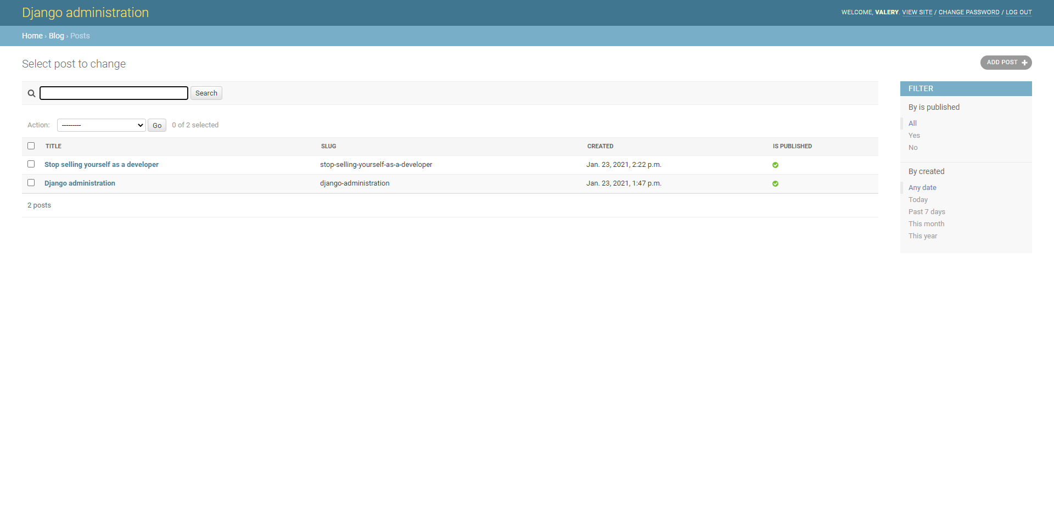The height and width of the screenshot is (509, 1054).
Task: Click the 'Select post to change' heading
Action: (x=74, y=64)
